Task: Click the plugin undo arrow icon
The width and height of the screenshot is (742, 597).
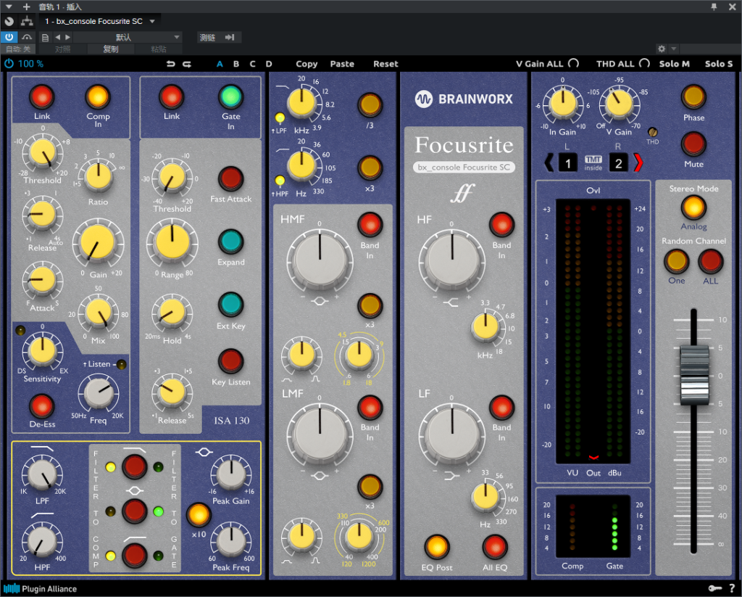Action: pos(171,64)
